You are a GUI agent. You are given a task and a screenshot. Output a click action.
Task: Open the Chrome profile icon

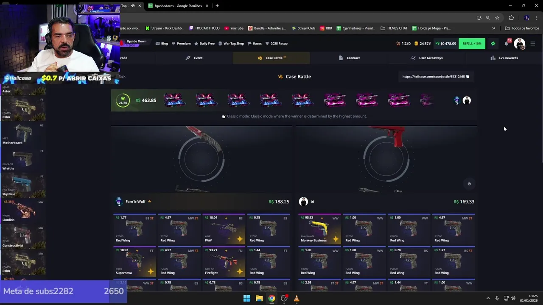(x=526, y=18)
